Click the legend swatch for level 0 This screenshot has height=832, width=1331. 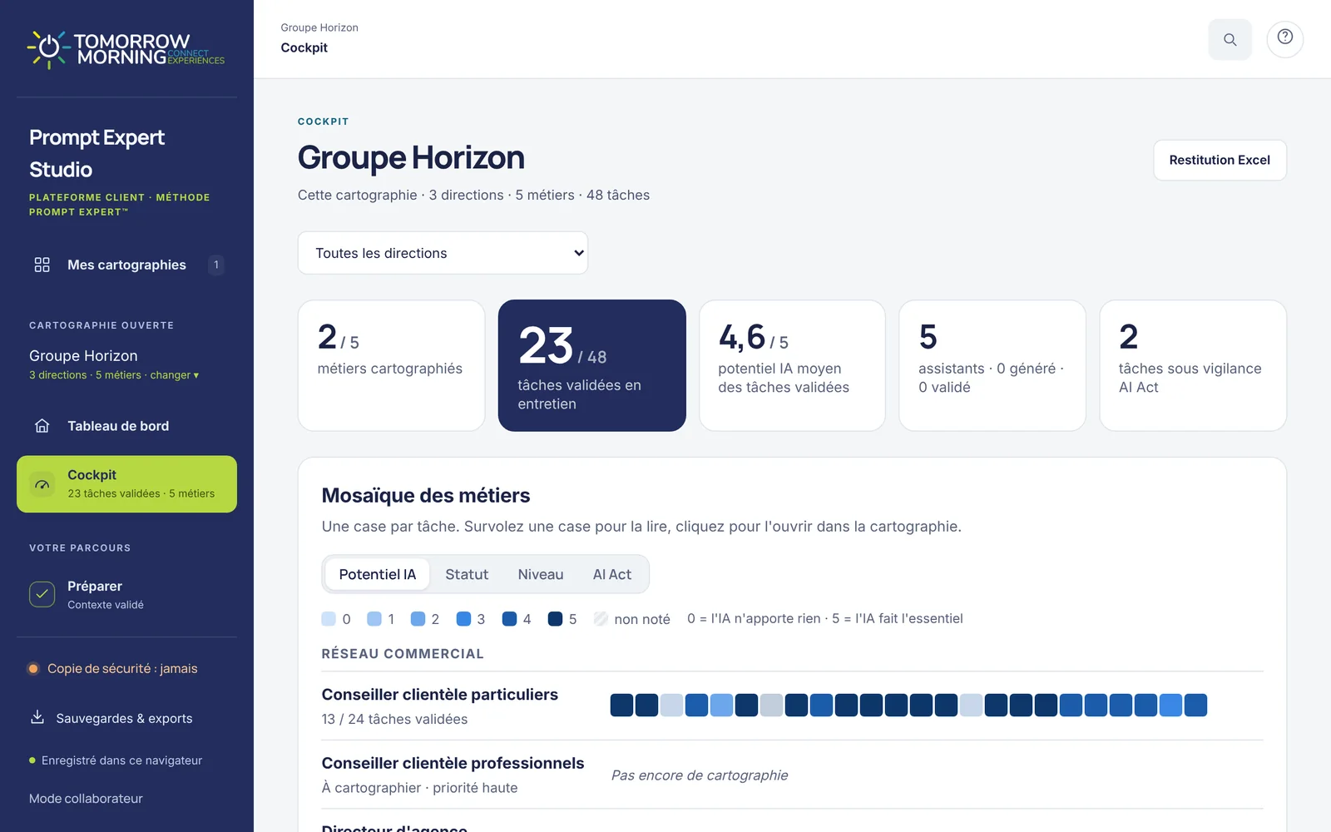(x=329, y=619)
